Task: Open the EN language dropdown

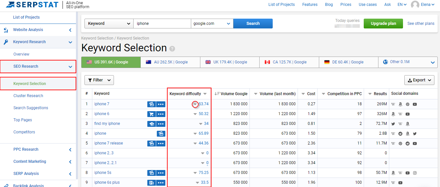Action: [402, 5]
